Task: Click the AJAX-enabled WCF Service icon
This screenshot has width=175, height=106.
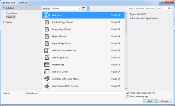Action: point(47,86)
